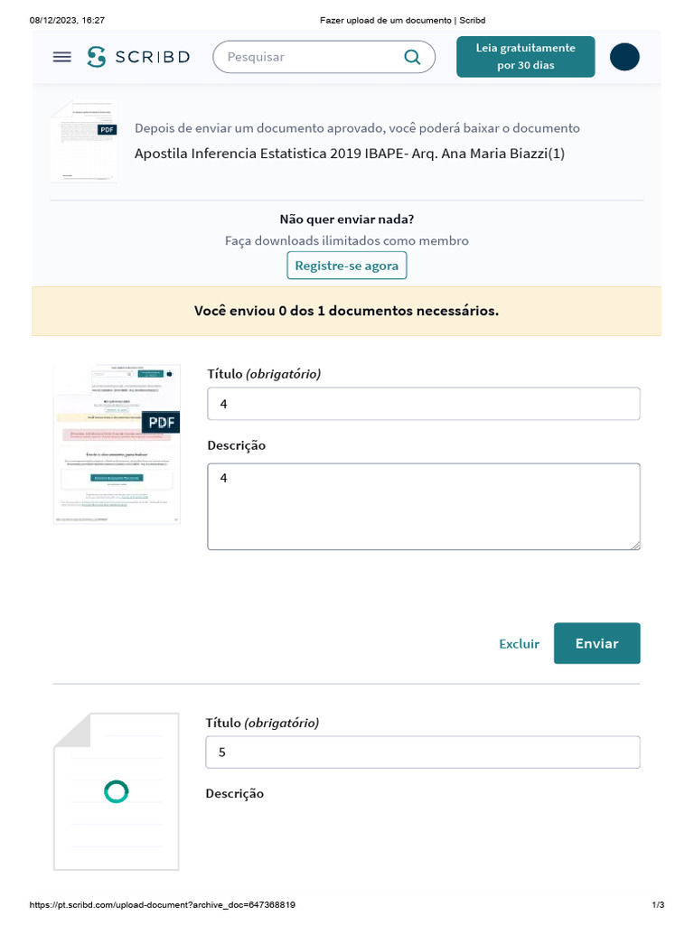This screenshot has height=925, width=694.
Task: Focus the second Título field containing 5
Action: 423,752
